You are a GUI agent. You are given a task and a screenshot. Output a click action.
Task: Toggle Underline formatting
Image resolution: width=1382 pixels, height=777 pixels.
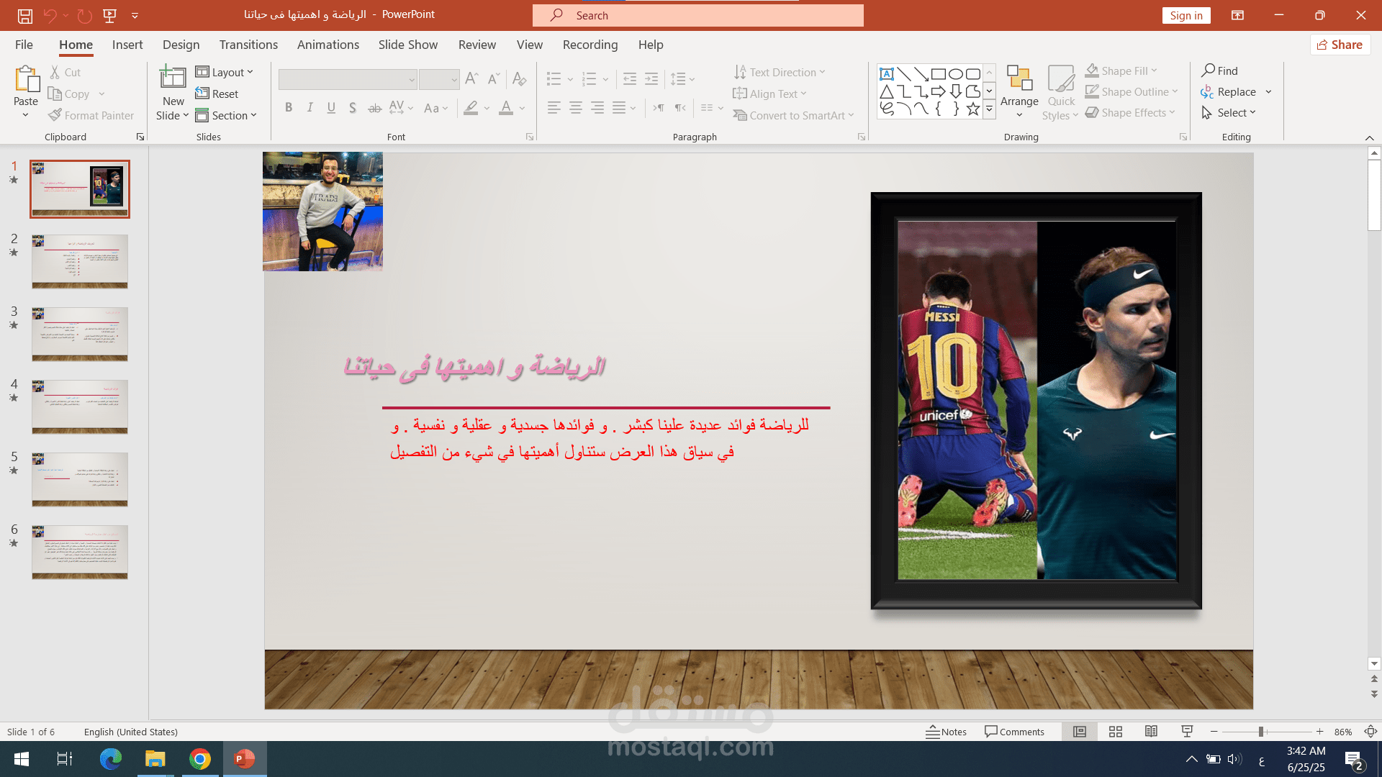pyautogui.click(x=331, y=108)
